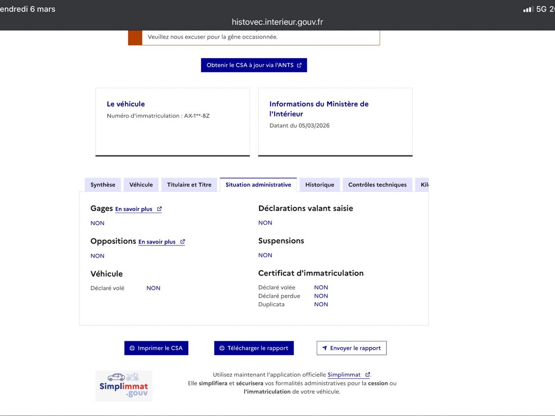Viewport: 555px width, 416px height.
Task: Click external-link icon beside Gages link
Action: coord(159,209)
